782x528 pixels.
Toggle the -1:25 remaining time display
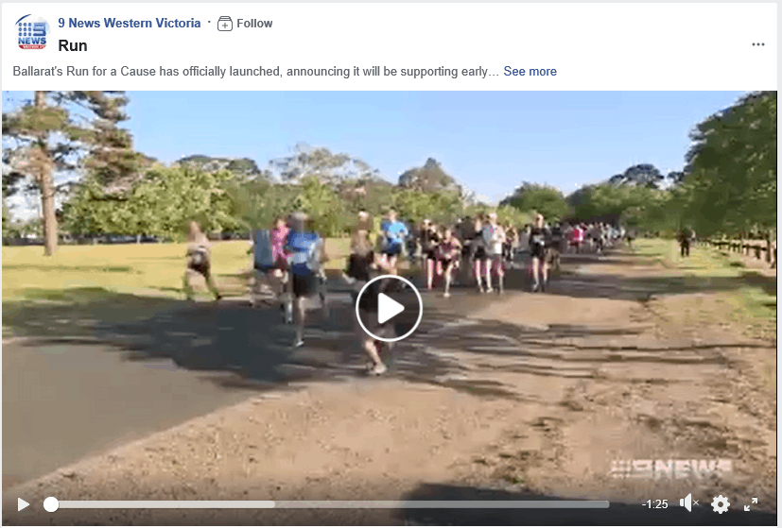pyautogui.click(x=655, y=504)
